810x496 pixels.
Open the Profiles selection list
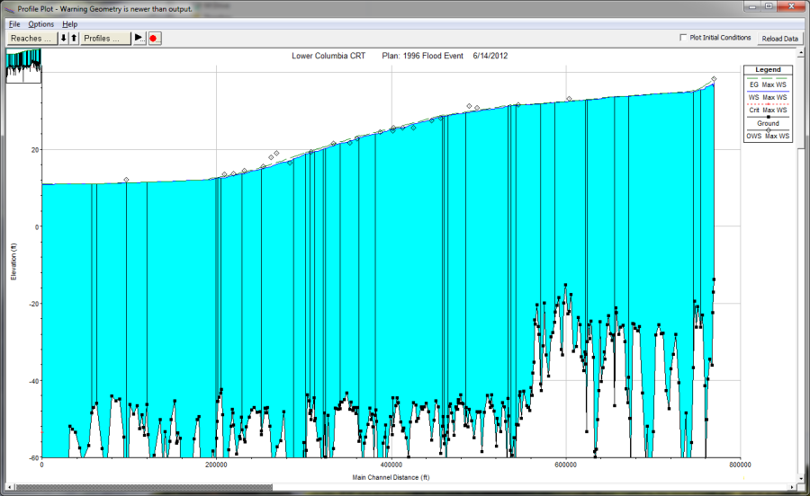105,39
